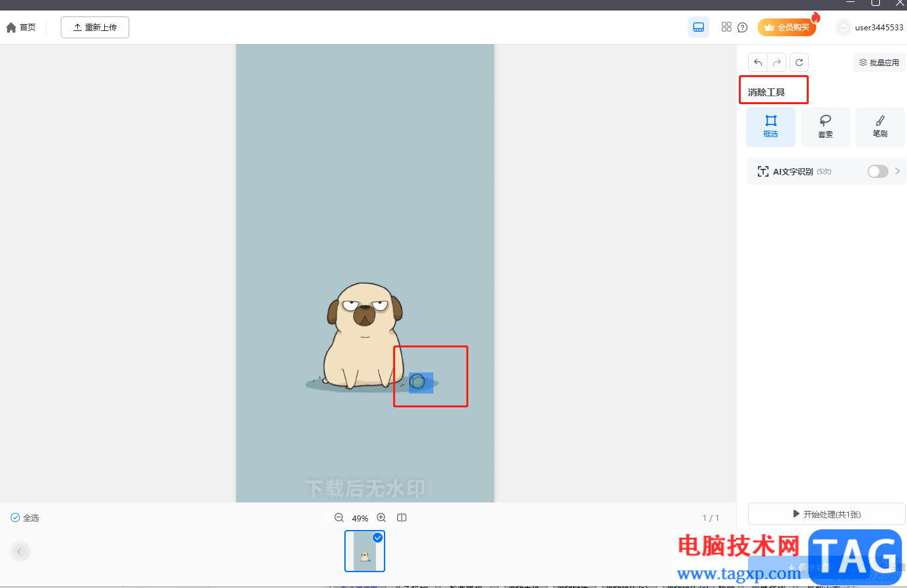This screenshot has height=588, width=907.
Task: Click the 49% zoom level value
Action: click(x=360, y=518)
